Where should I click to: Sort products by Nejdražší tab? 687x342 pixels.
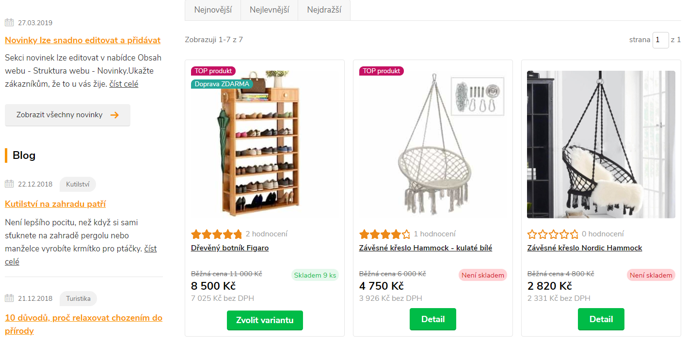(324, 10)
